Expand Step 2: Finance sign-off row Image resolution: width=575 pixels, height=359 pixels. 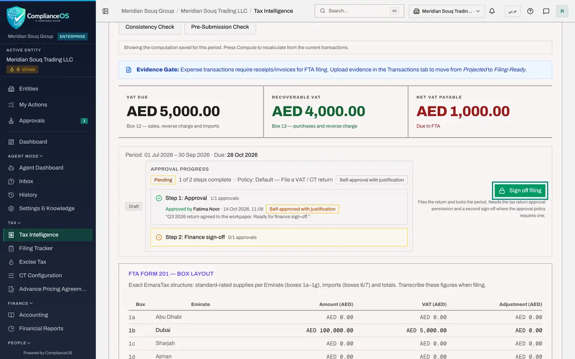(279, 237)
